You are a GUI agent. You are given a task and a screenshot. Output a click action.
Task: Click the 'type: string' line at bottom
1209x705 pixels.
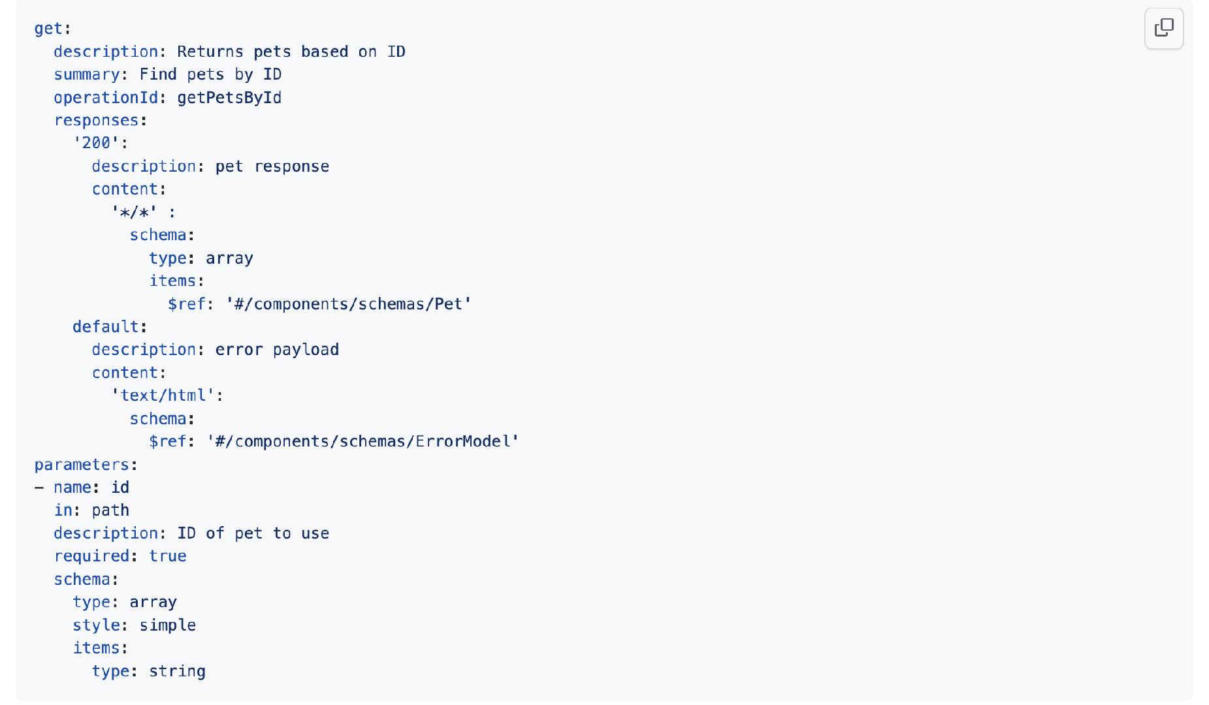pyautogui.click(x=148, y=671)
